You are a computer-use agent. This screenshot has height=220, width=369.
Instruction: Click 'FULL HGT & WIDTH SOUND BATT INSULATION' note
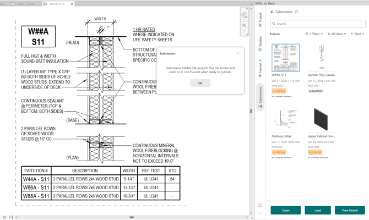pyautogui.click(x=45, y=58)
